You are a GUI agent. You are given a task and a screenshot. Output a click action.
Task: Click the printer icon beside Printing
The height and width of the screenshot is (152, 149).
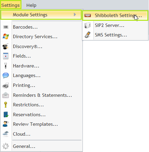5,85
